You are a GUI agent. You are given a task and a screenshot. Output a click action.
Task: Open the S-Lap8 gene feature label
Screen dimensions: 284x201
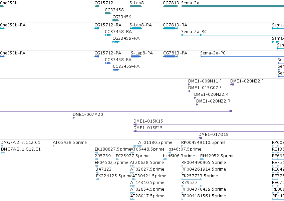click(x=136, y=3)
